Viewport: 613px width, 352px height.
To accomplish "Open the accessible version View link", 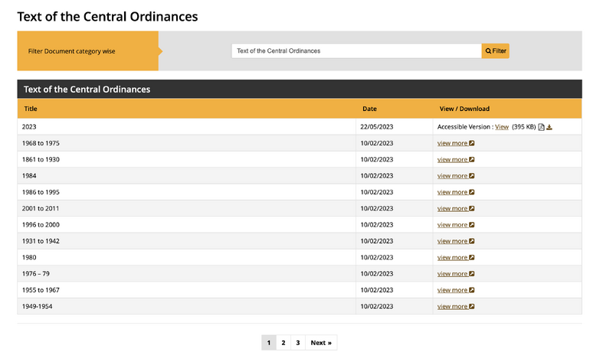I will pos(502,127).
